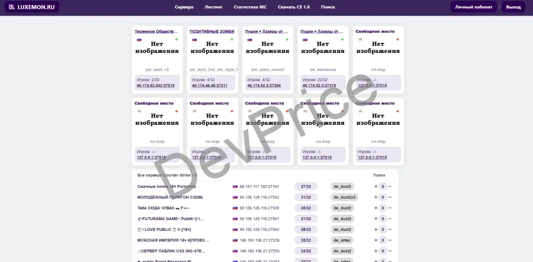533x262 pixels.
Task: Click the de_dust2x2 map tag
Action: coord(345,197)
